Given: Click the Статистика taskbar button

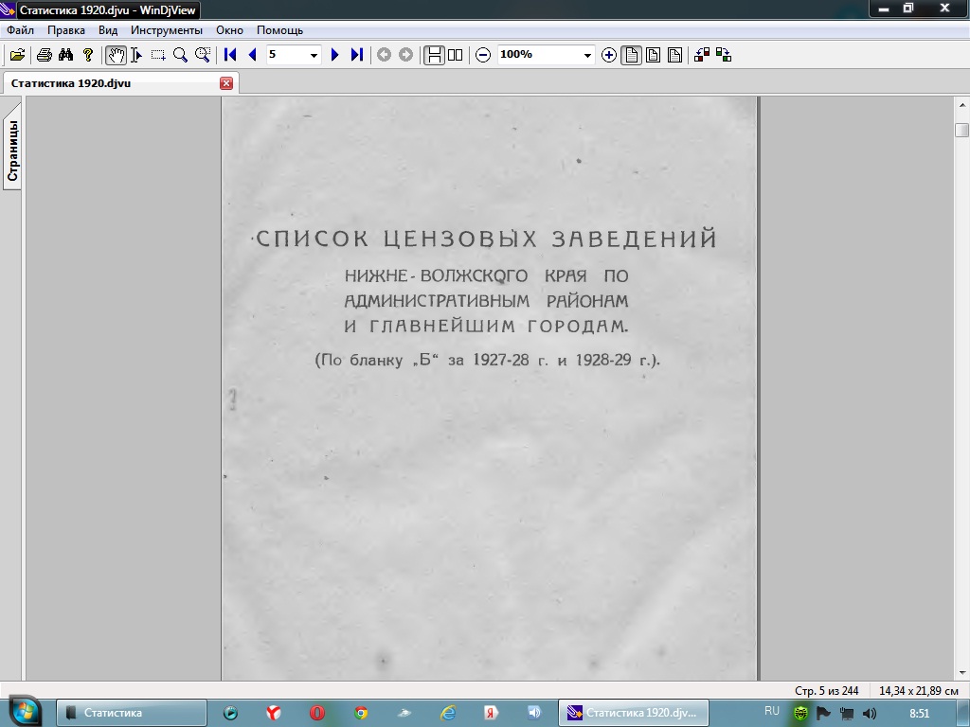Looking at the screenshot, I should coord(132,713).
